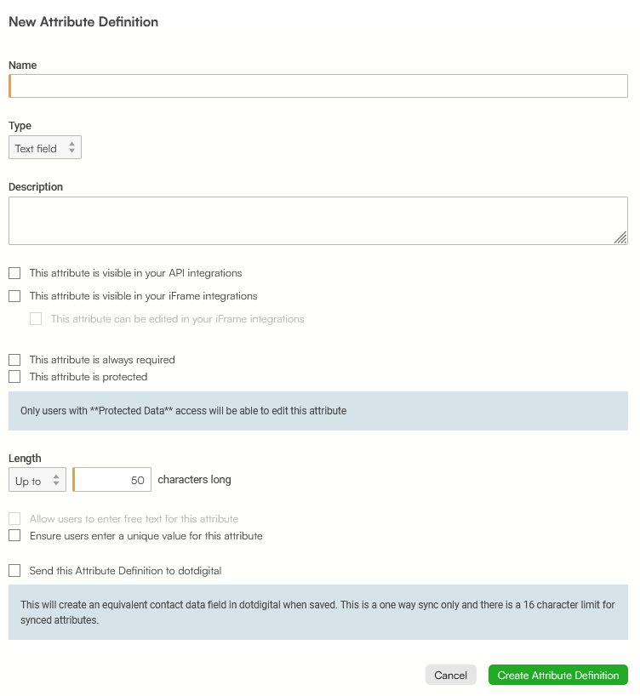
Task: Click inside the Description text area
Action: click(318, 220)
